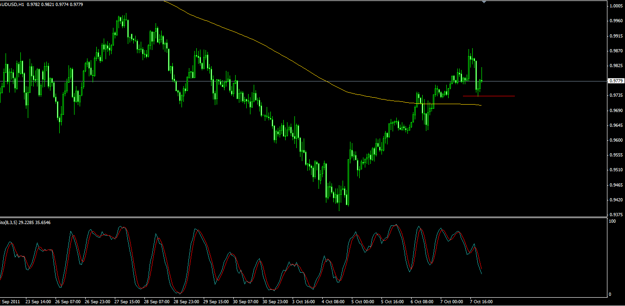
Task: Select the short gray horizontal line below the last candles
Action: [x=489, y=96]
